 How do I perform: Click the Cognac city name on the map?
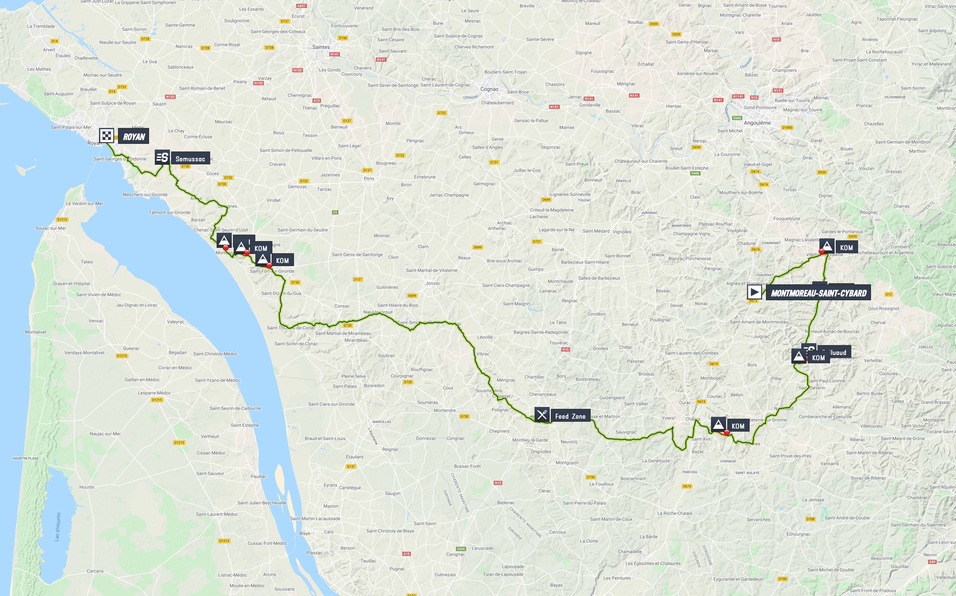(489, 89)
